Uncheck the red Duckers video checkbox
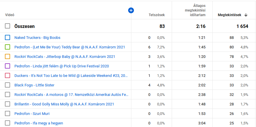256x127 pixels. pyautogui.click(x=8, y=75)
